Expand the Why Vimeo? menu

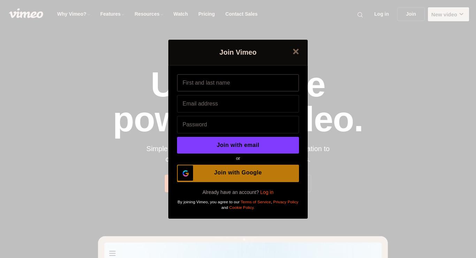[74, 14]
